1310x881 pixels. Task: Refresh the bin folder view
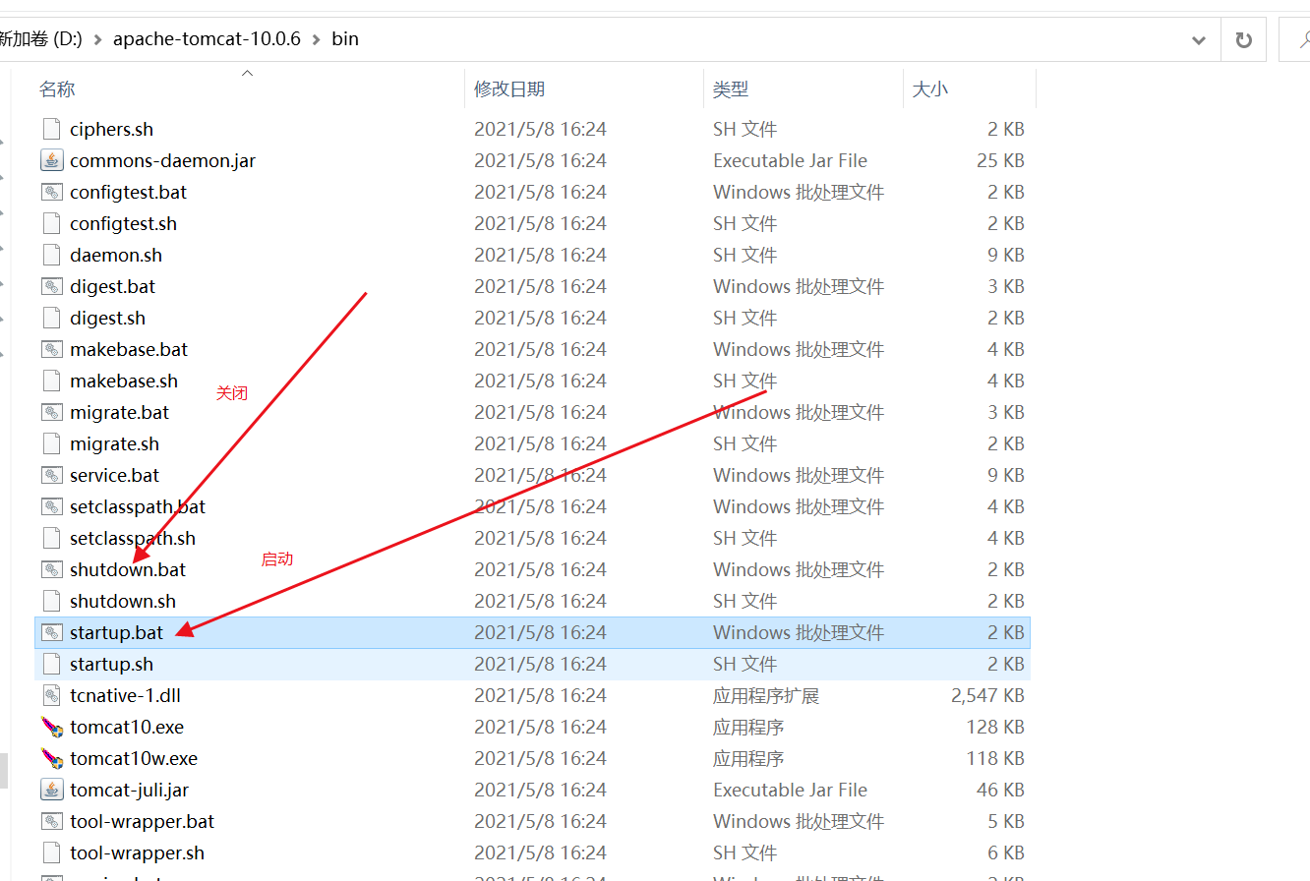[x=1243, y=40]
